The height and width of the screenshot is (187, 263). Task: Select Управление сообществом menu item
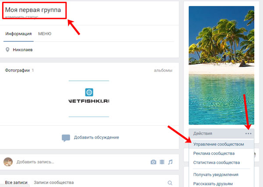point(218,144)
